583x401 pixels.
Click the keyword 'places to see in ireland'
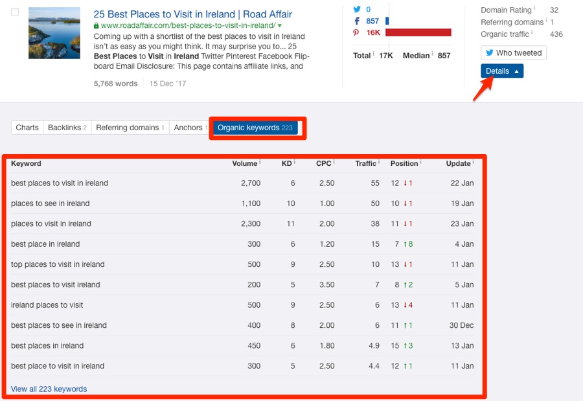coord(50,203)
